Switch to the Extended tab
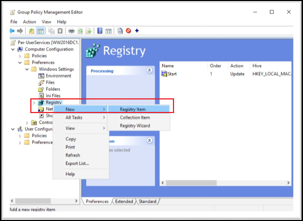This screenshot has width=303, height=221. (124, 201)
